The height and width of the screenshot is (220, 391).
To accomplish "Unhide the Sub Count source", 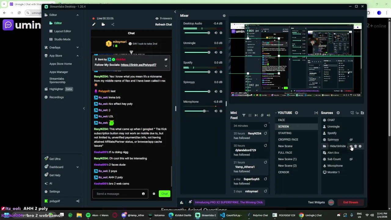I will 351,159.
